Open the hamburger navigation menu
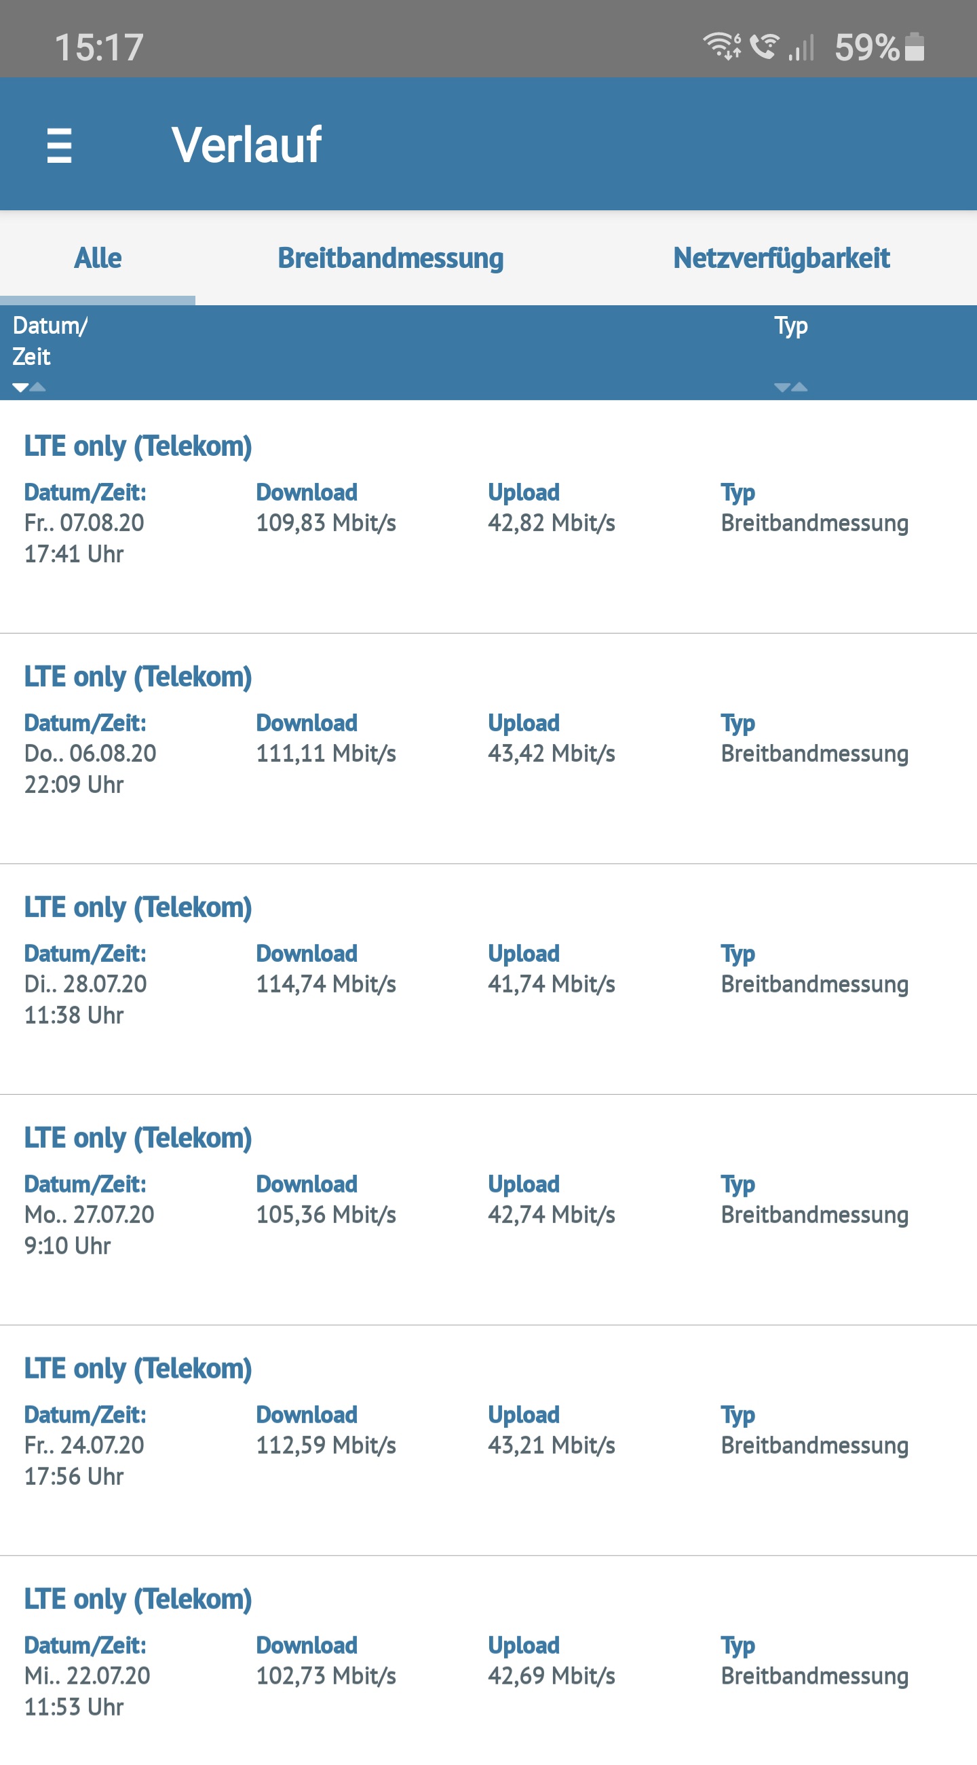This screenshot has height=1765, width=977. 59,144
